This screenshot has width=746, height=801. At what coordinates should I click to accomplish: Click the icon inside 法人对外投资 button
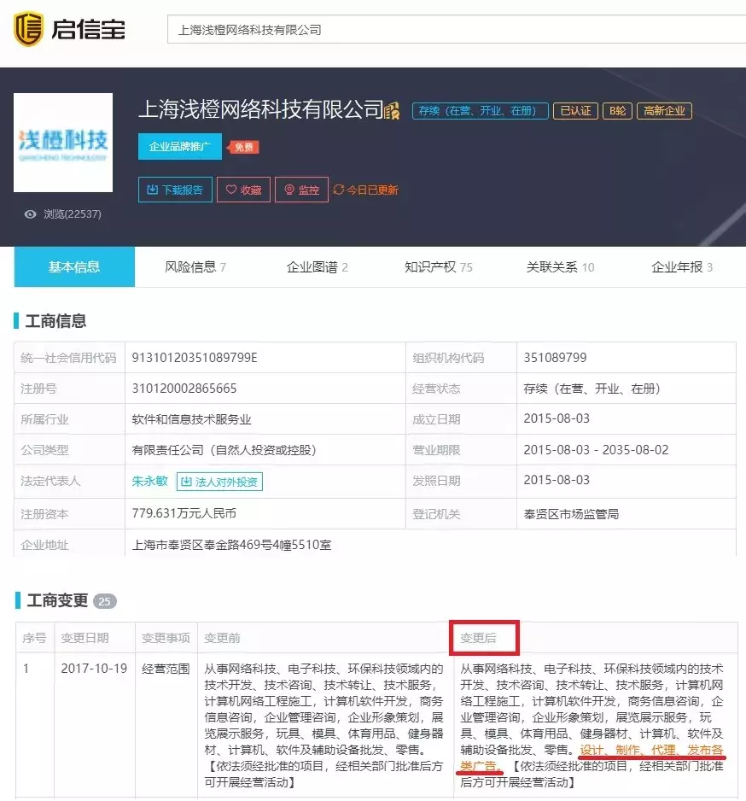coord(186,482)
